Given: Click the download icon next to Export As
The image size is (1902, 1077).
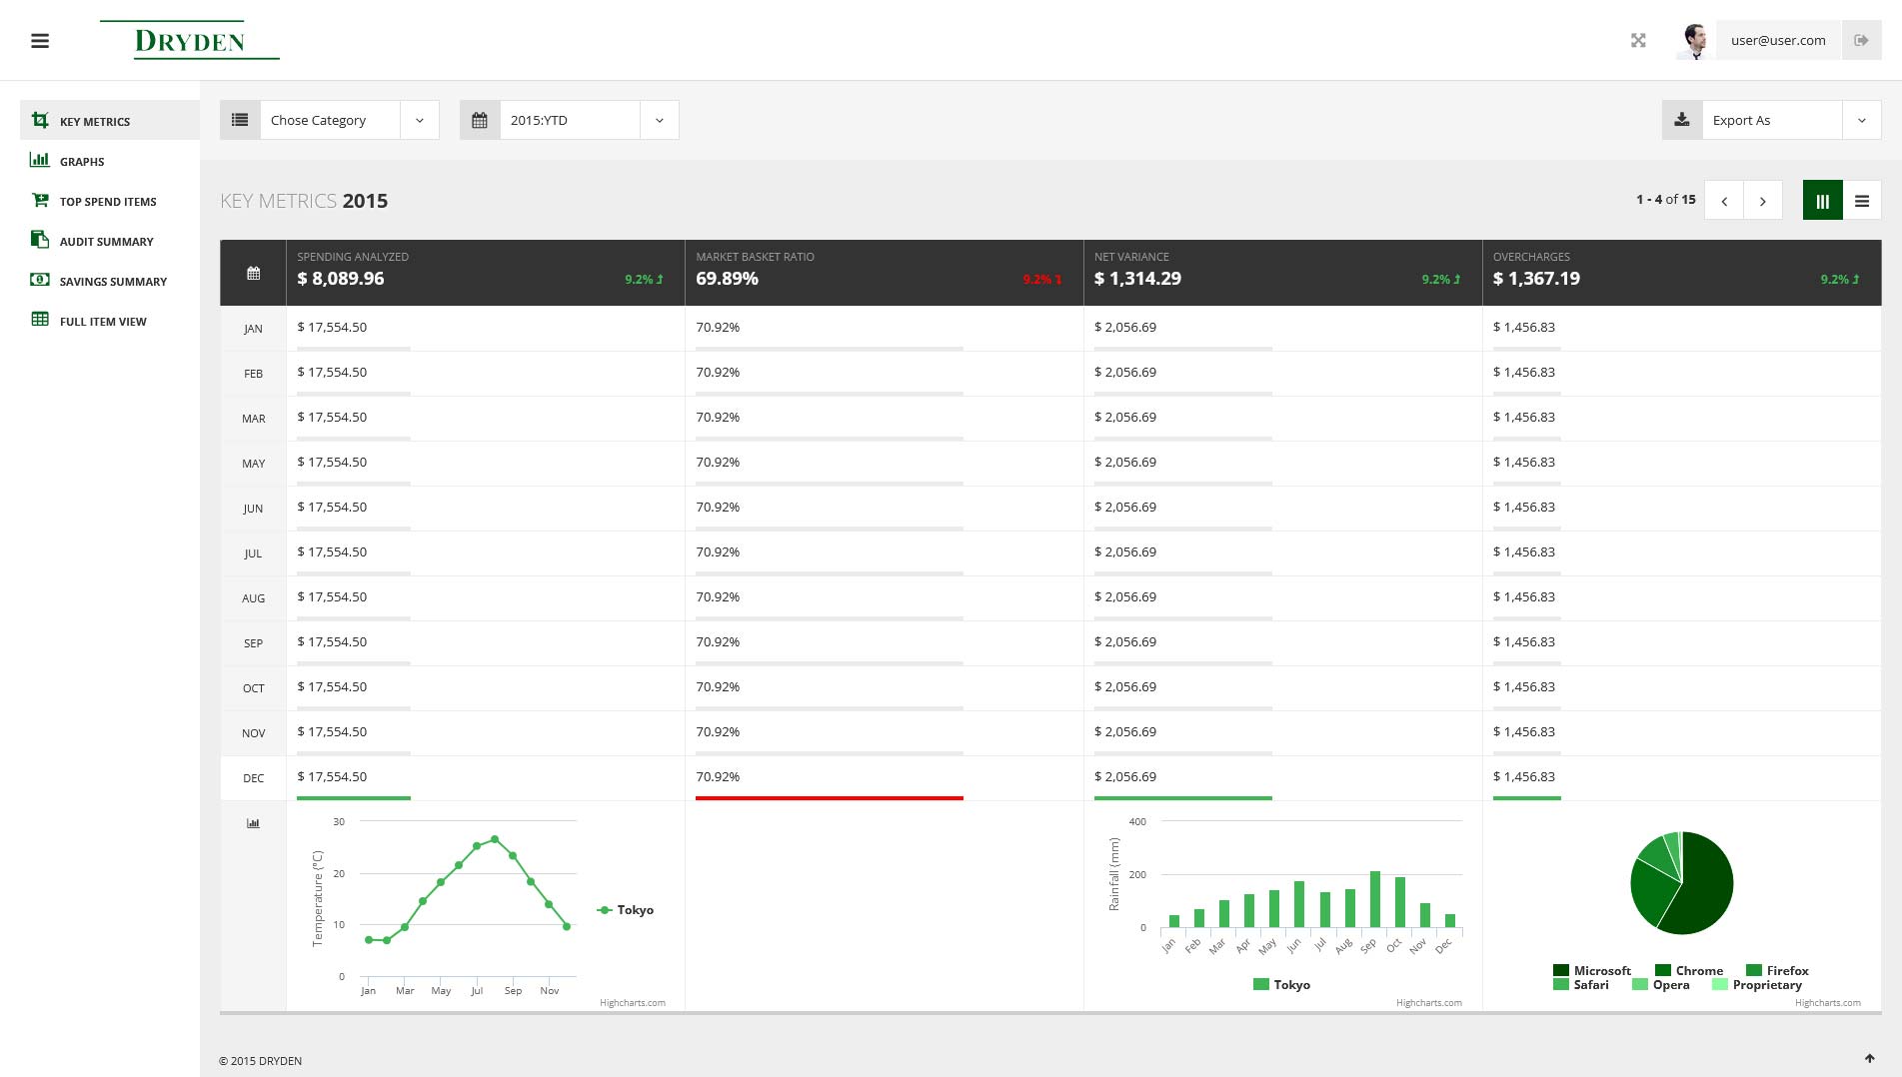Looking at the screenshot, I should pos(1682,120).
